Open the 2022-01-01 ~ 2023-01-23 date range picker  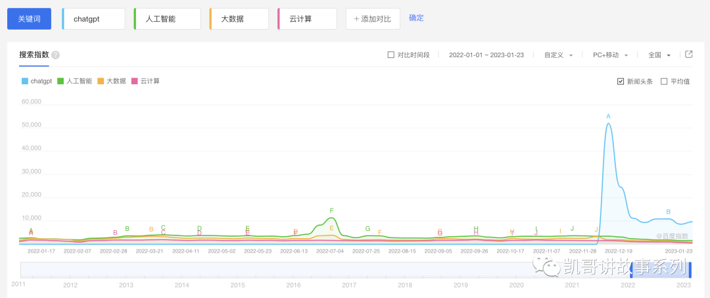[486, 55]
